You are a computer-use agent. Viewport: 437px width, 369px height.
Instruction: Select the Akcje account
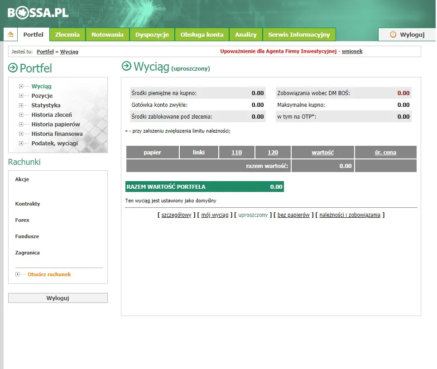(22, 179)
